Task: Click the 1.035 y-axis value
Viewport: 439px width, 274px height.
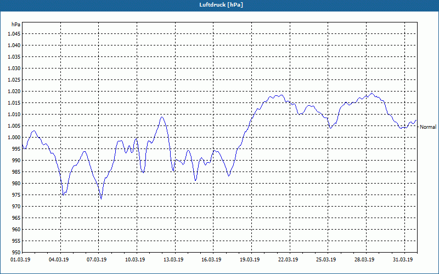Action: [x=14, y=57]
